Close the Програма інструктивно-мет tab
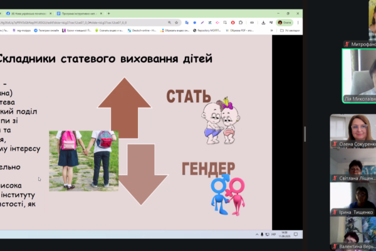Screen dimensions: 376x251 (101, 14)
